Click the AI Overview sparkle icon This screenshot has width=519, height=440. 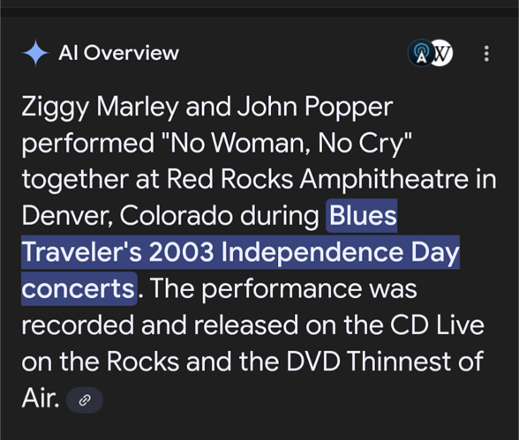tap(35, 53)
